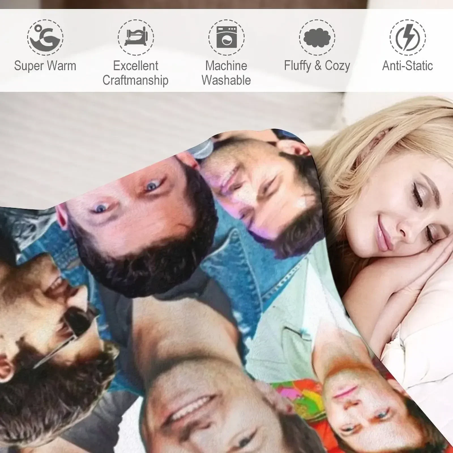
Task: Select the Excellent Craftmanship label
Action: 136,73
